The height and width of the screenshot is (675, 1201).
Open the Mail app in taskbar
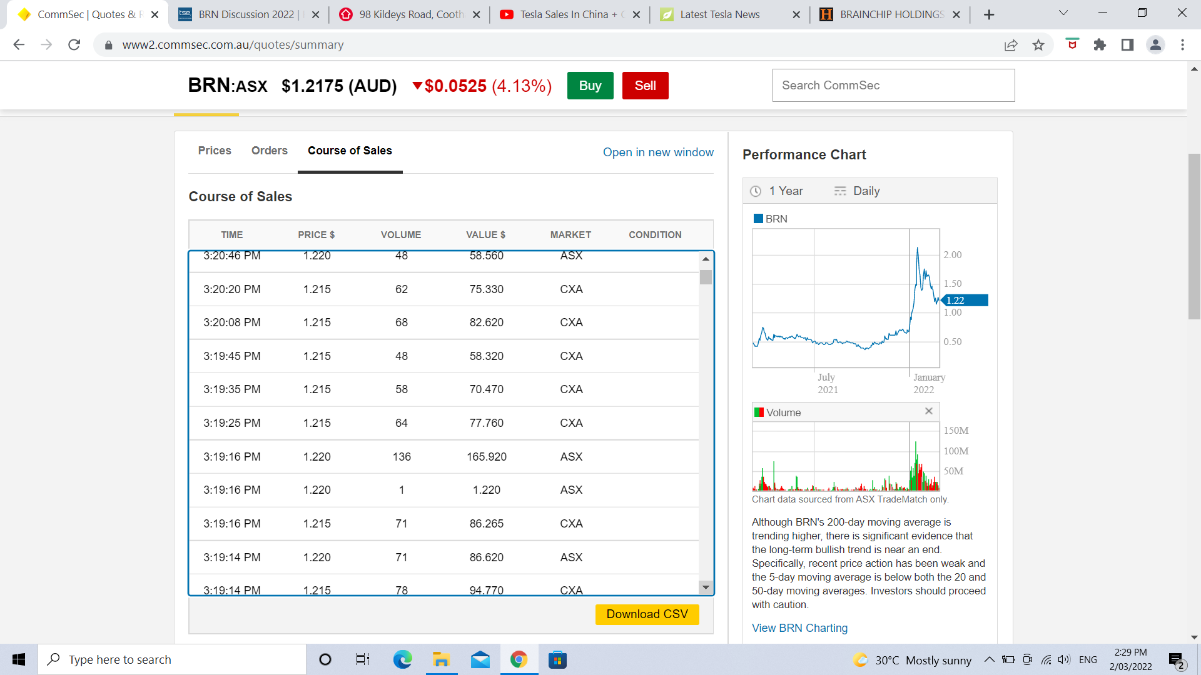tap(480, 659)
